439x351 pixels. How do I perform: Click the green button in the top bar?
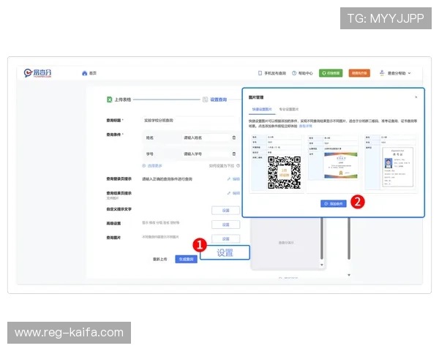click(331, 73)
